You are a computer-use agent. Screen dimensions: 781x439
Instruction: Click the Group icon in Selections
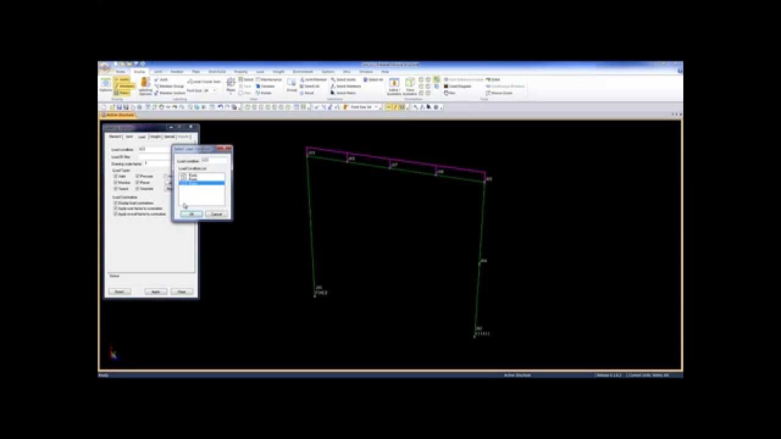click(x=292, y=85)
